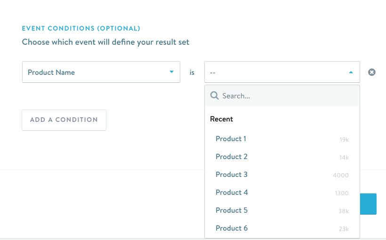Expand the Product Name dropdown arrow
Image resolution: width=386 pixels, height=240 pixels.
point(171,72)
